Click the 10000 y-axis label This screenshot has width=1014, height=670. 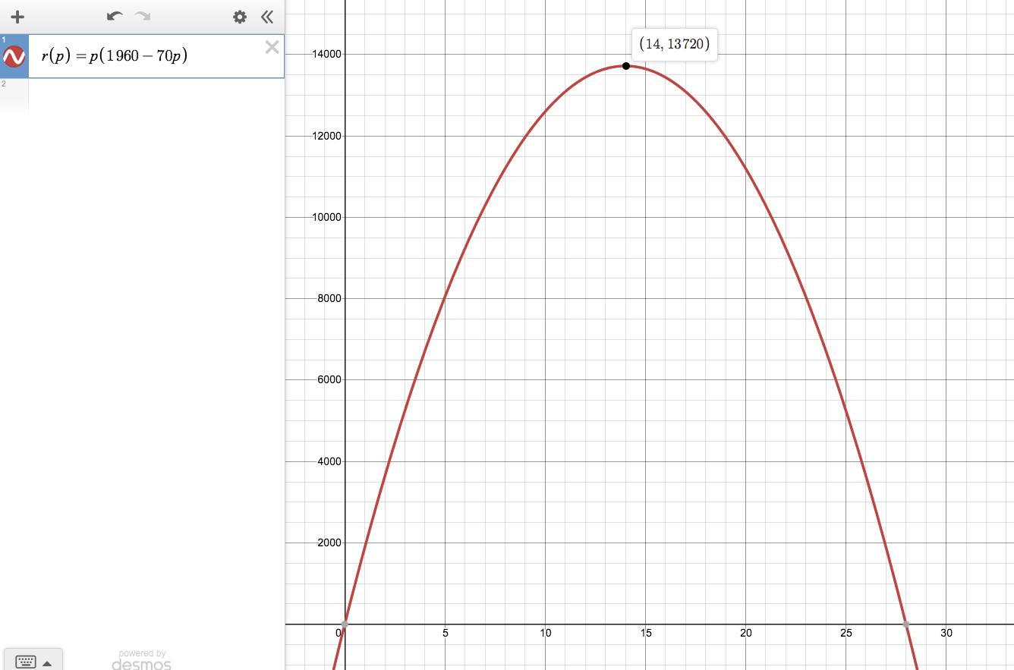point(326,217)
